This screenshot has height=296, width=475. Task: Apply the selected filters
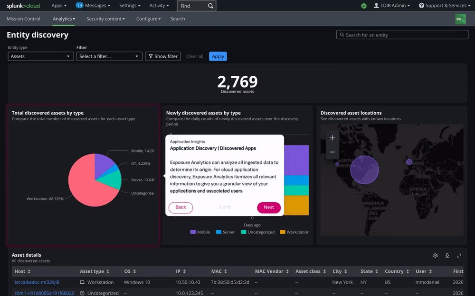coord(218,56)
